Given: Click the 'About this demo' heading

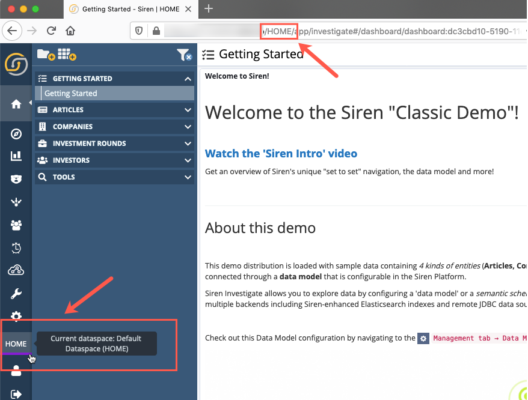Looking at the screenshot, I should 260,228.
